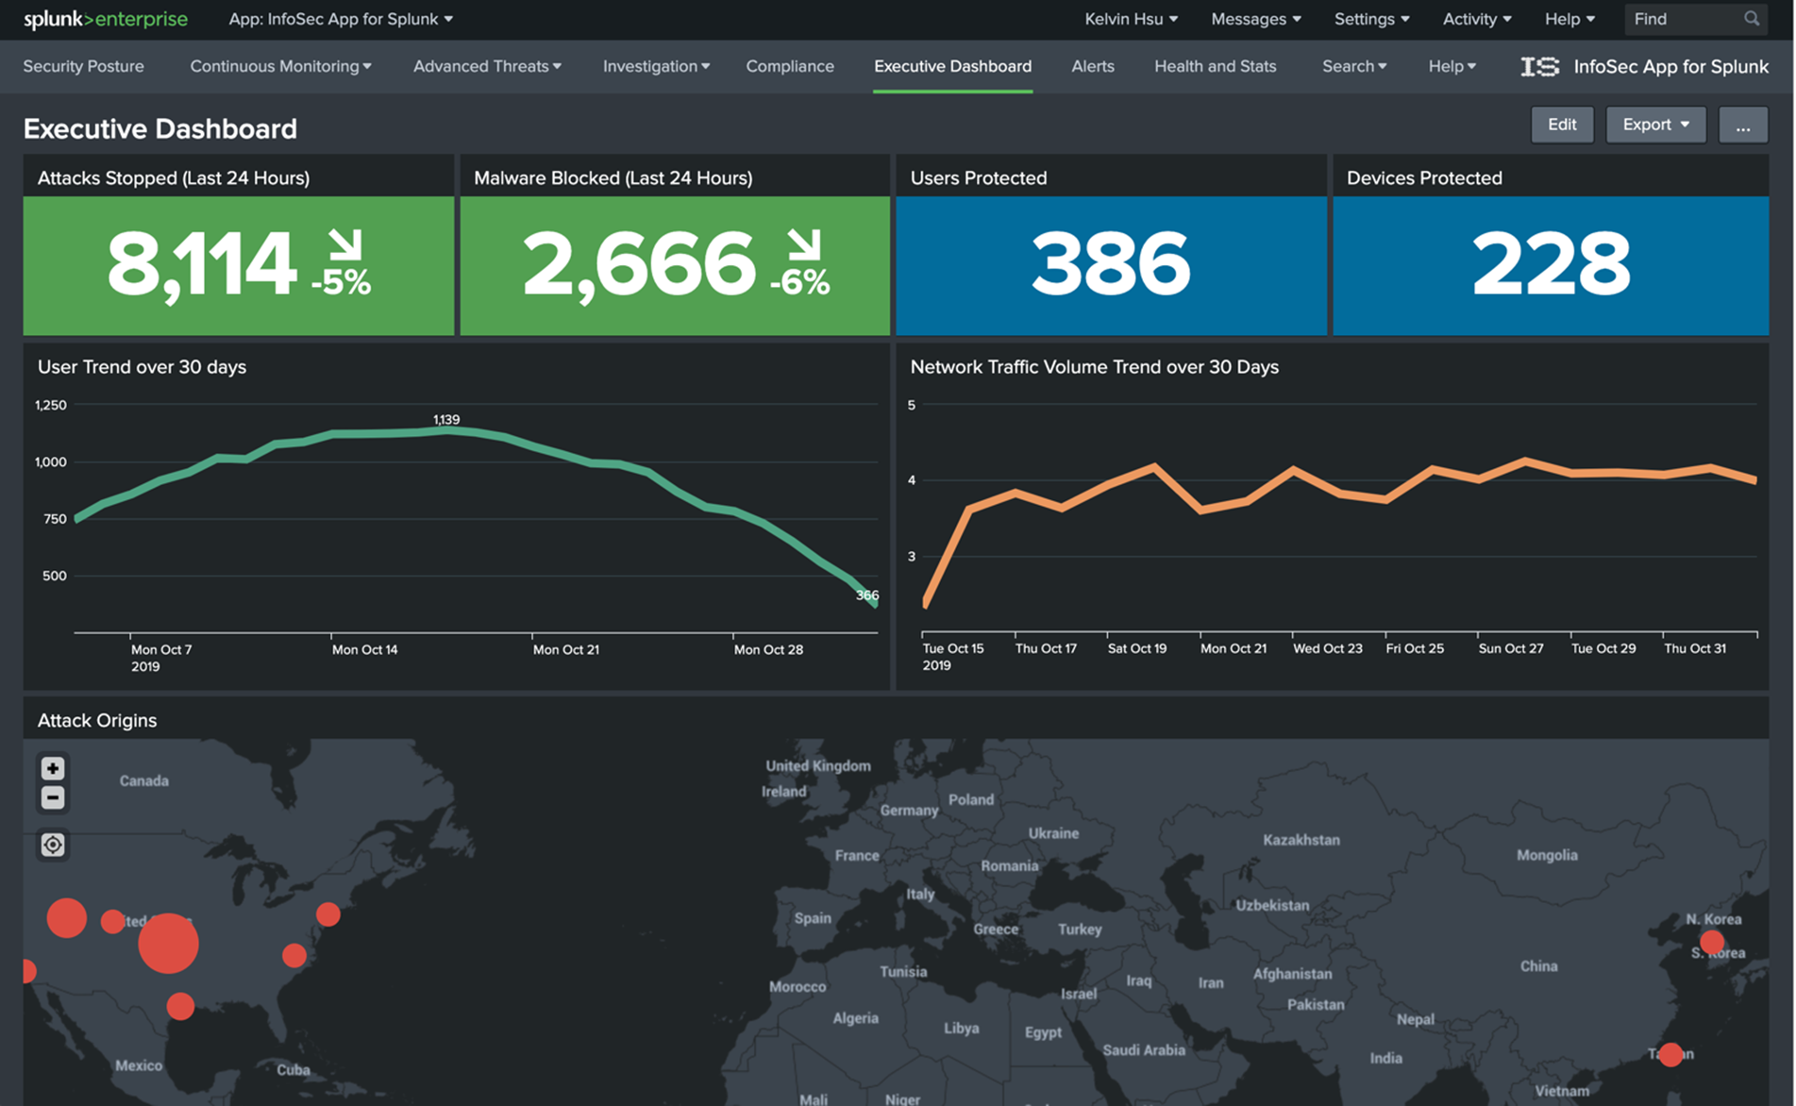The height and width of the screenshot is (1106, 1796).
Task: Select the Executive Dashboard tab
Action: pyautogui.click(x=952, y=66)
